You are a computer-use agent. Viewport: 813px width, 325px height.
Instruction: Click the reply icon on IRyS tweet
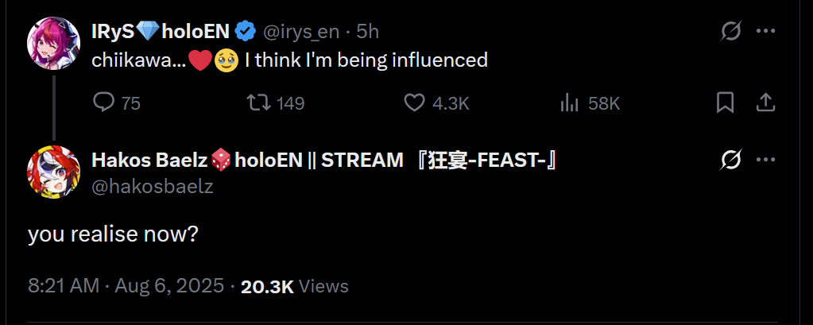coord(105,103)
